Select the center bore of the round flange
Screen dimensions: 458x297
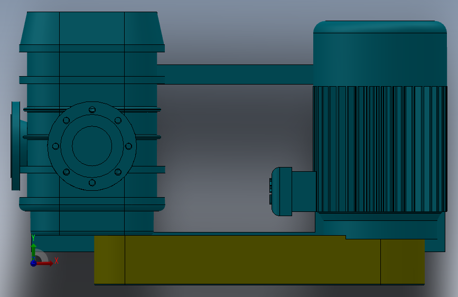pyautogui.click(x=92, y=146)
